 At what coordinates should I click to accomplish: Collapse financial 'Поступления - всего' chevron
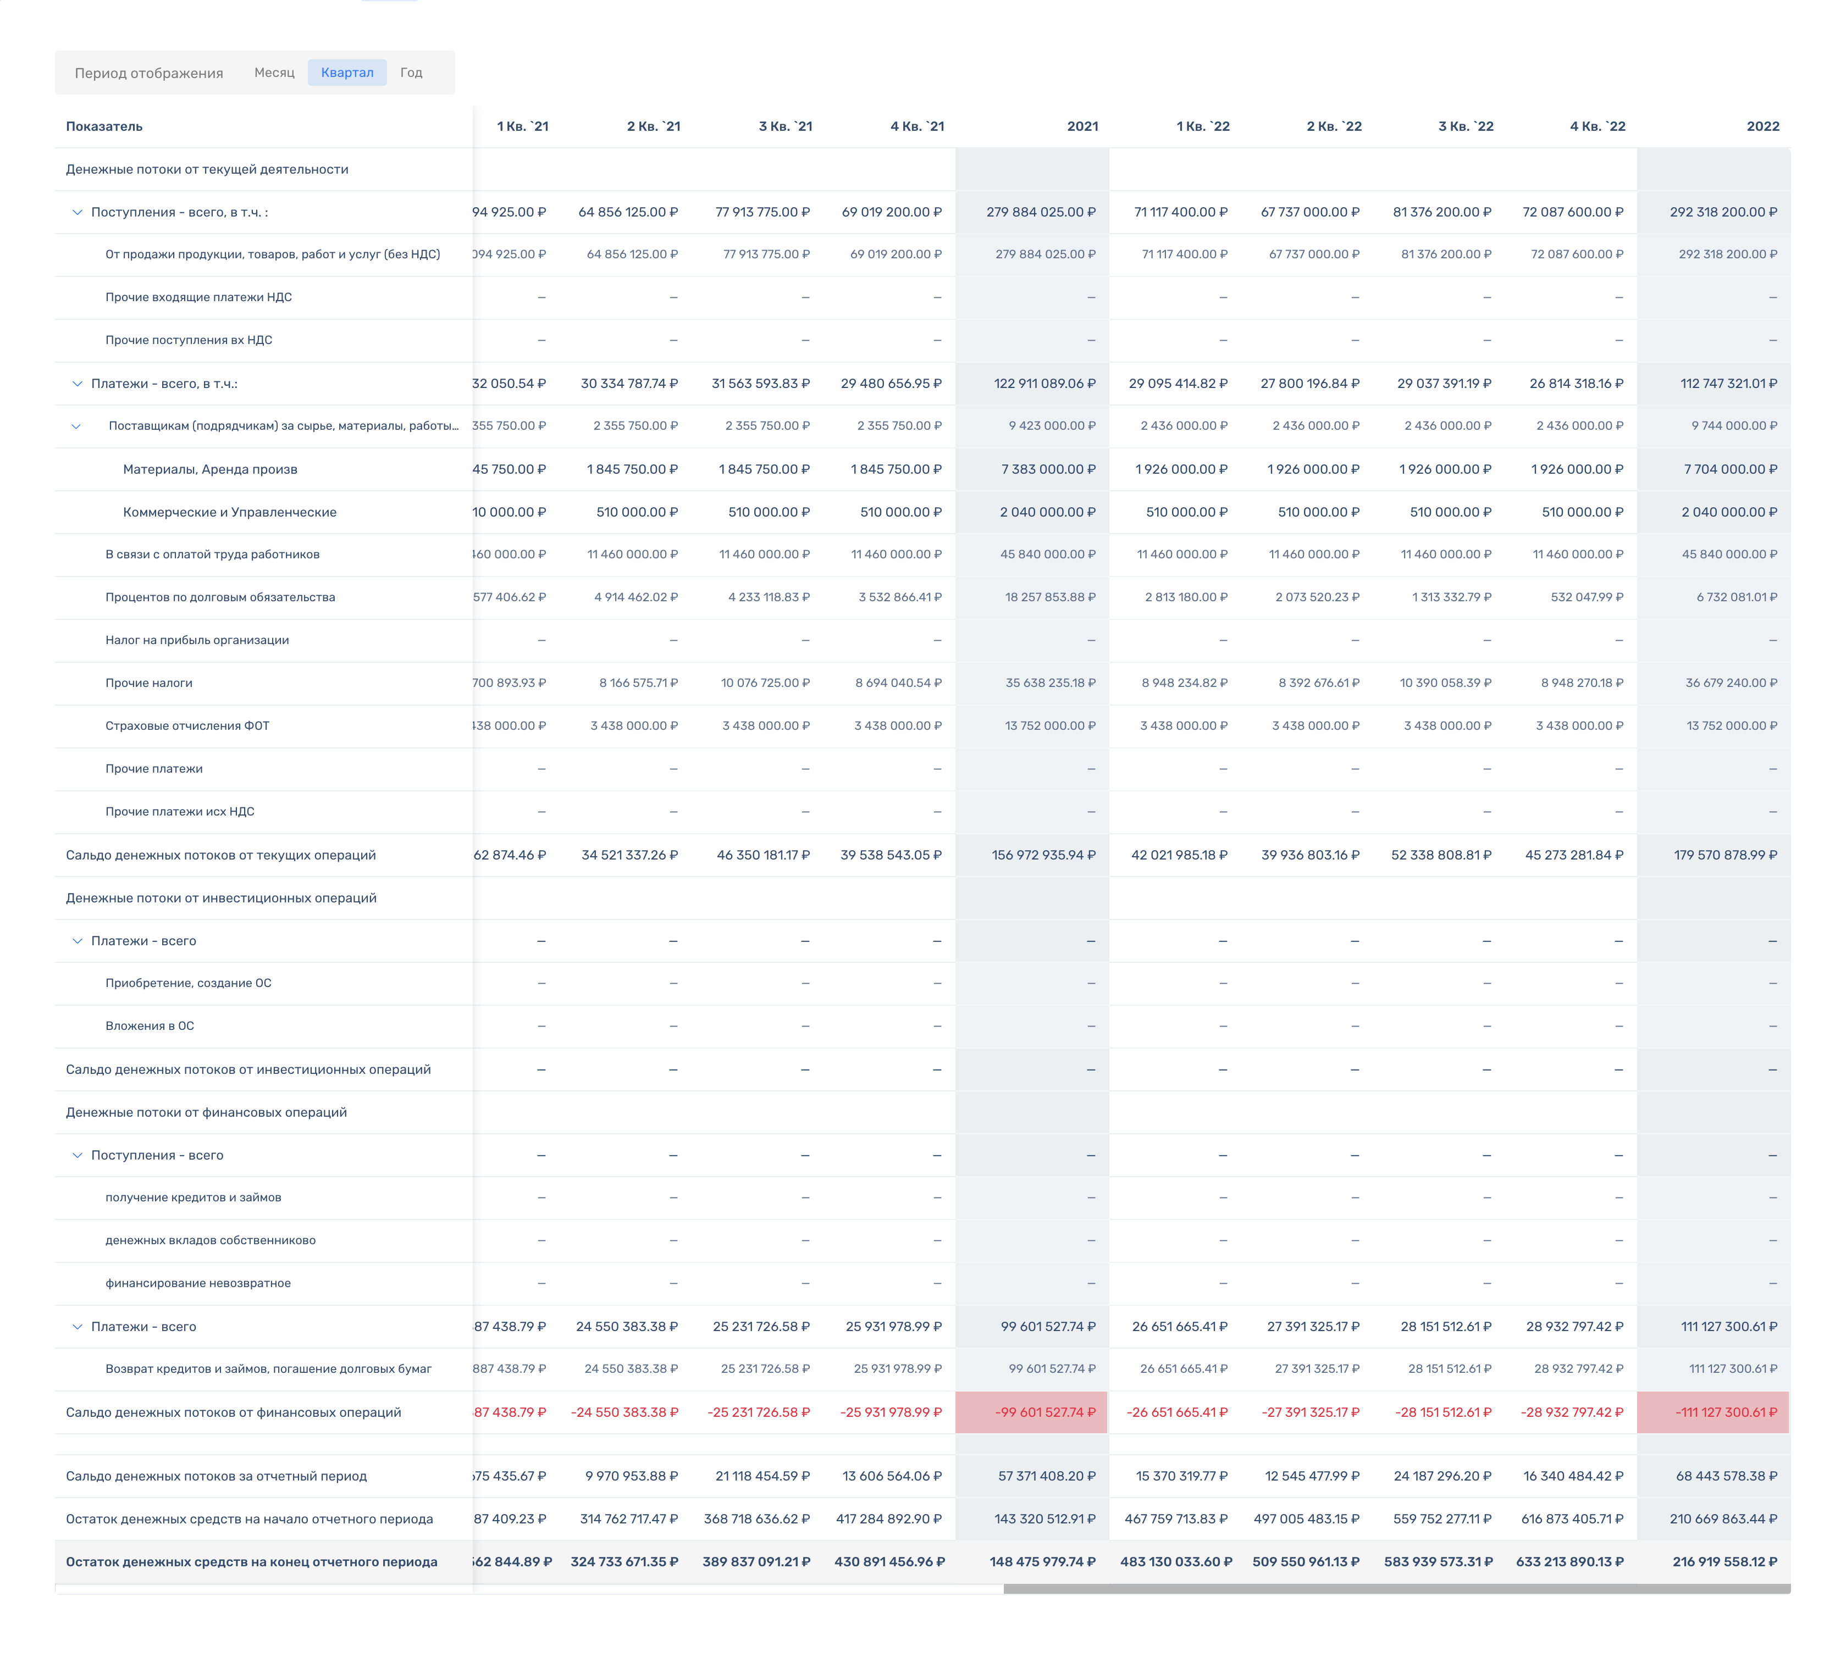77,1155
